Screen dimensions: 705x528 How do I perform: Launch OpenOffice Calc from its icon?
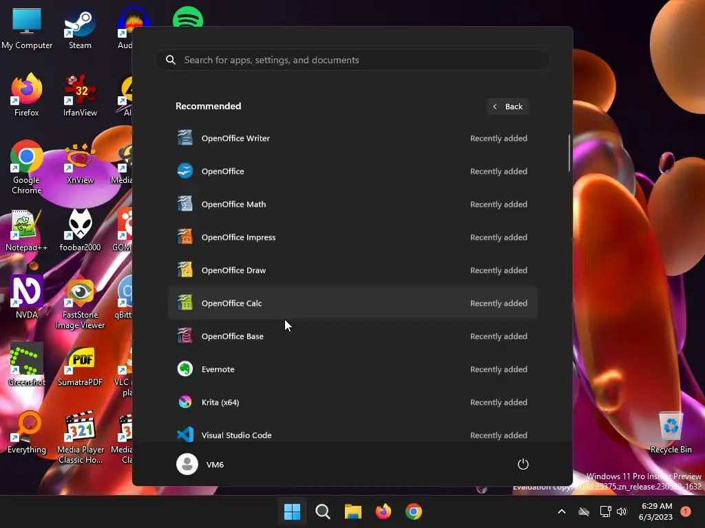(185, 302)
